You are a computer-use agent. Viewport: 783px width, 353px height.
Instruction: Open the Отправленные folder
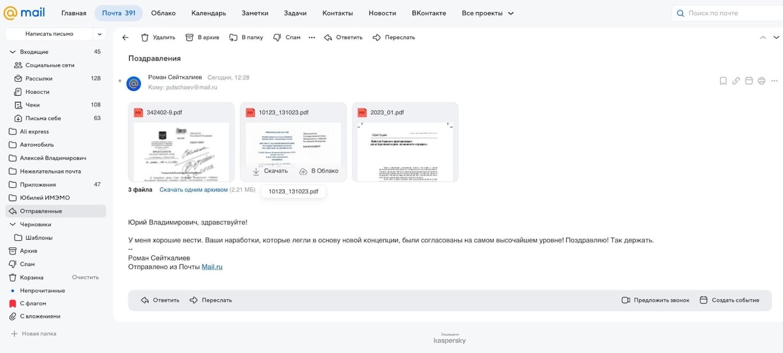pos(41,211)
